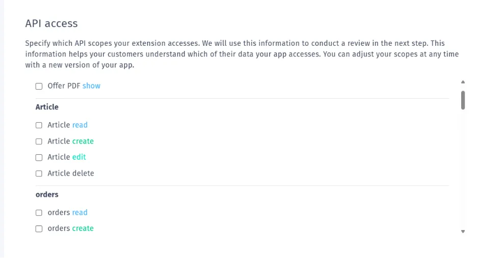Click the scroll up arrow of scope list

(463, 82)
